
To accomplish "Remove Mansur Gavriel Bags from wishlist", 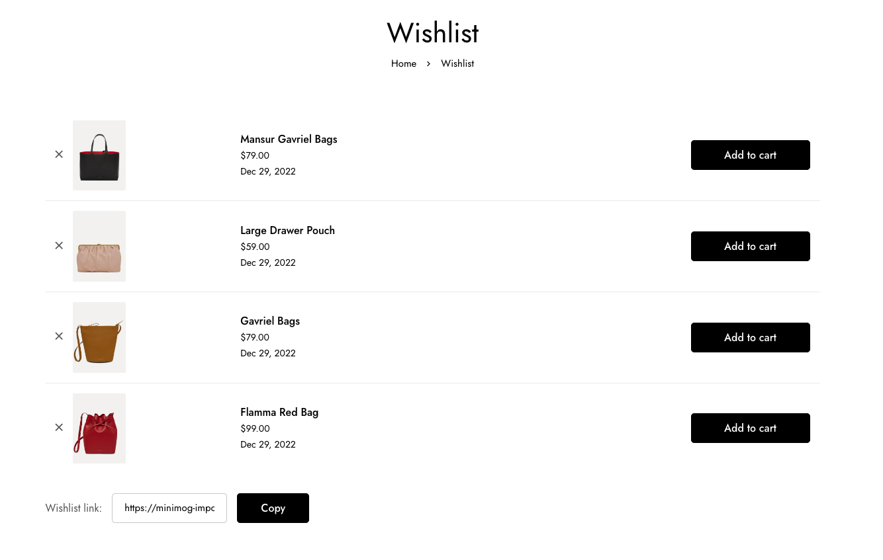I will click(59, 154).
